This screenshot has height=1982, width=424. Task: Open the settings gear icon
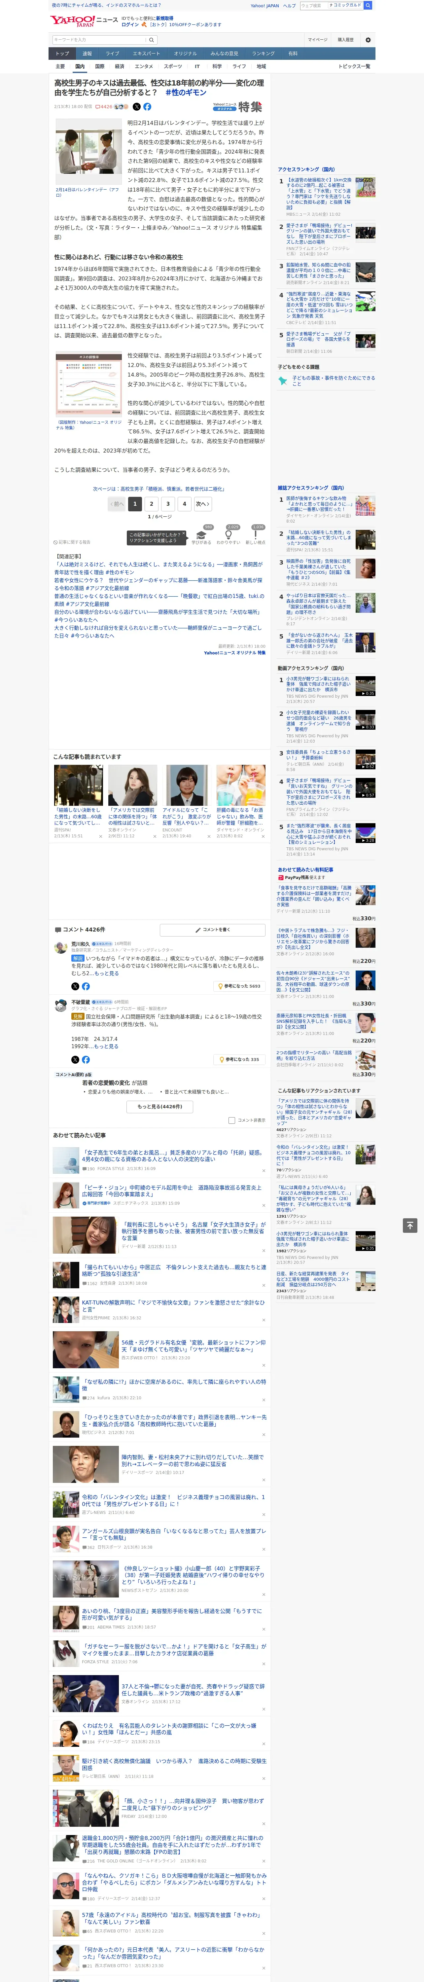[x=368, y=39]
